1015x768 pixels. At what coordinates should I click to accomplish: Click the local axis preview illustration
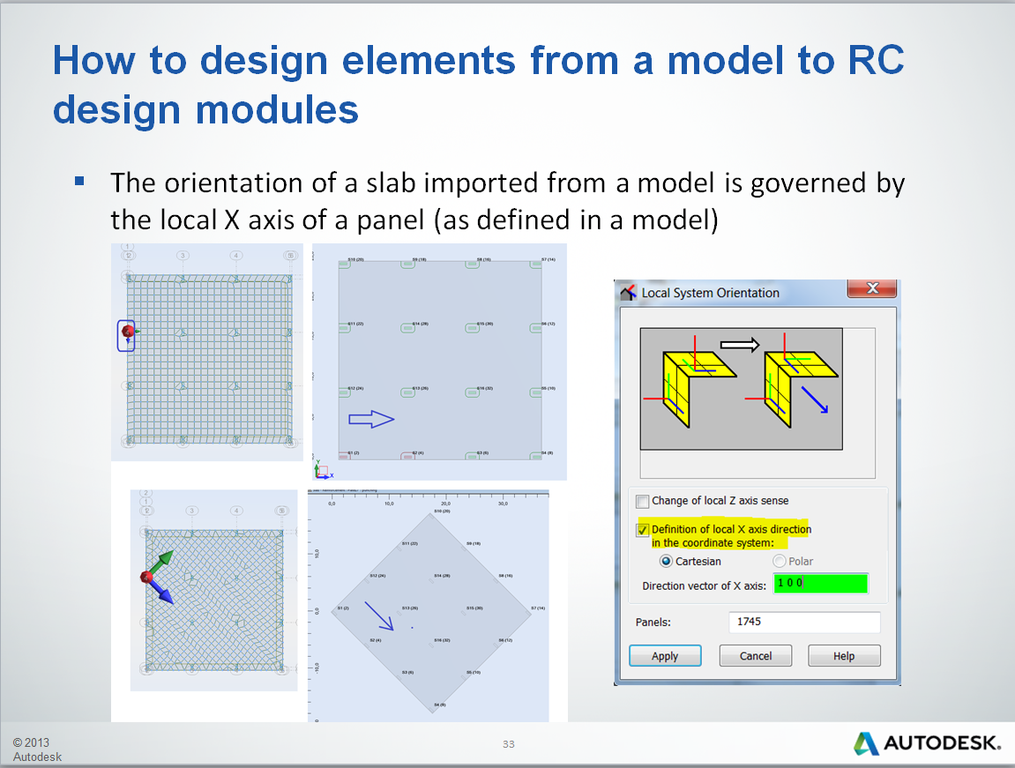click(x=741, y=389)
